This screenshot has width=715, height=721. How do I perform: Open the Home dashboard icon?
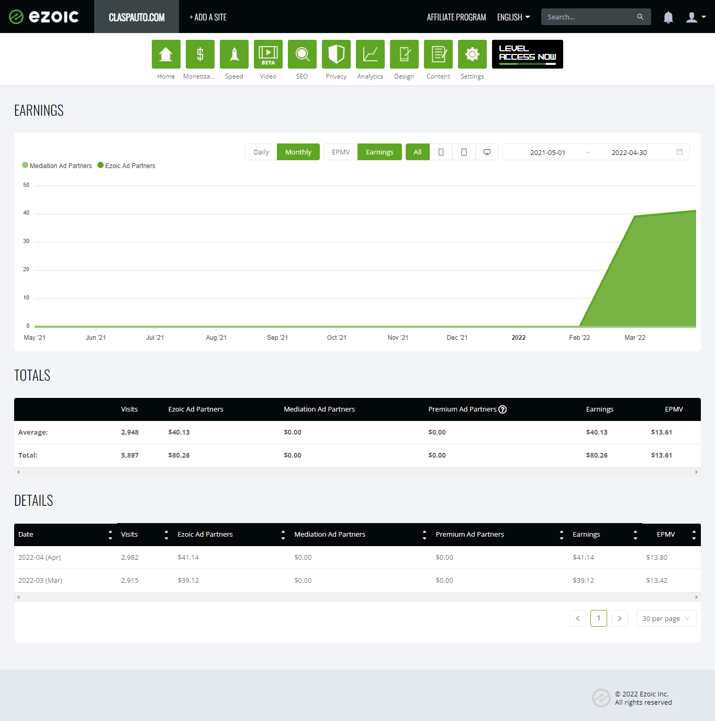(166, 54)
